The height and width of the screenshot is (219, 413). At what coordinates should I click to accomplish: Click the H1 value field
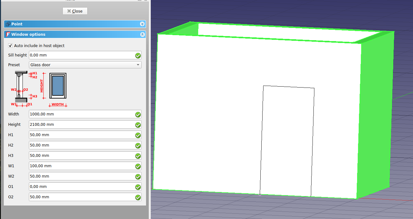pos(85,135)
